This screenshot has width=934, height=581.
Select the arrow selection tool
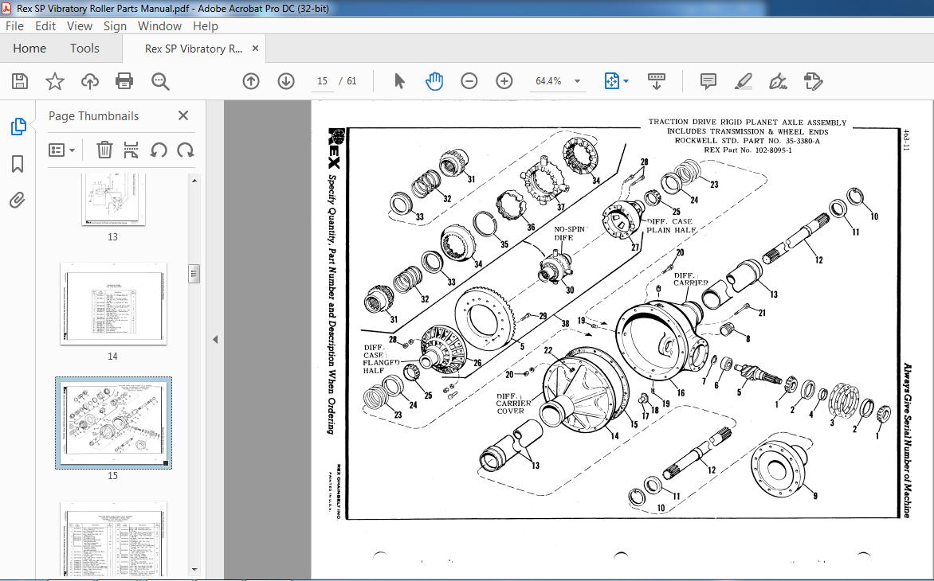(400, 81)
